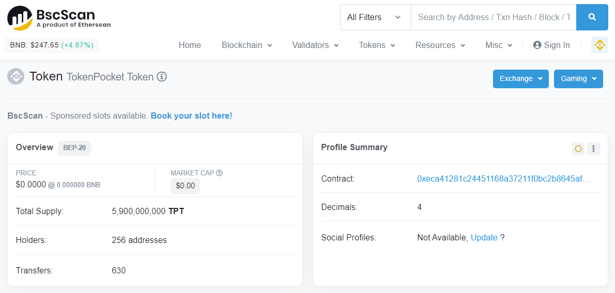The image size is (615, 293).
Task: Open the Exchange dropdown button
Action: tap(520, 79)
